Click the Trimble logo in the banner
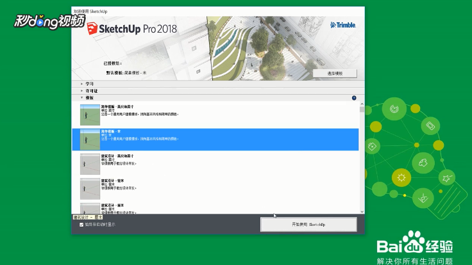 pos(343,25)
